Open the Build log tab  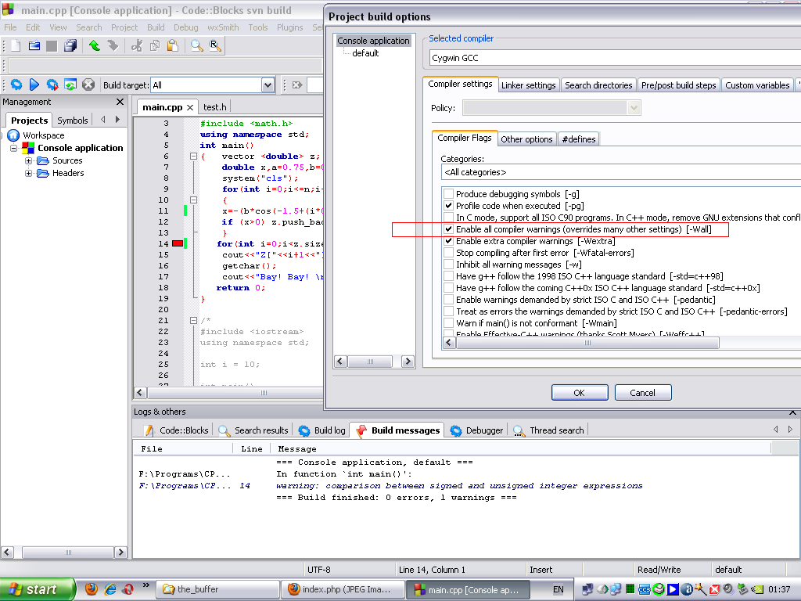(322, 430)
